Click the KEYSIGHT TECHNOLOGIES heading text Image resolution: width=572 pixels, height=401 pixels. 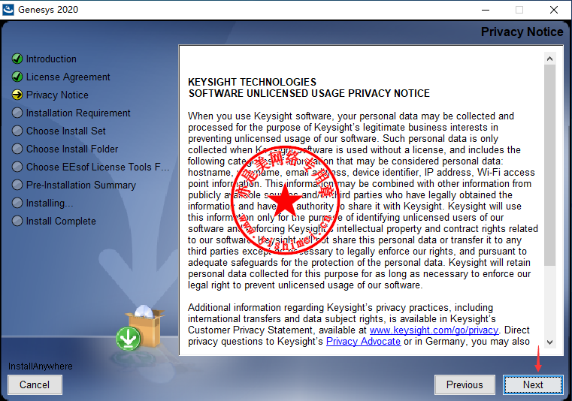pyautogui.click(x=252, y=82)
